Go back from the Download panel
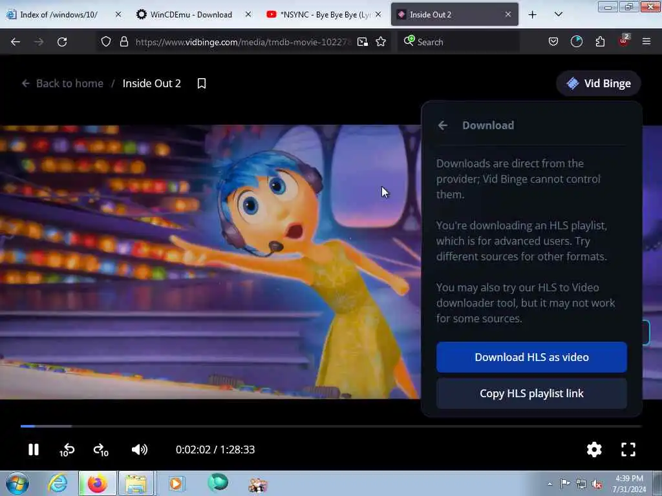Viewport: 662px width, 496px height. click(442, 125)
